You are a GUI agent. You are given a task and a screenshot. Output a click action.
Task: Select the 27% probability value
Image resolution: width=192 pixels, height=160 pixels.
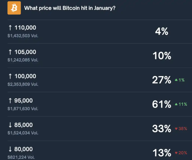coord(162,80)
